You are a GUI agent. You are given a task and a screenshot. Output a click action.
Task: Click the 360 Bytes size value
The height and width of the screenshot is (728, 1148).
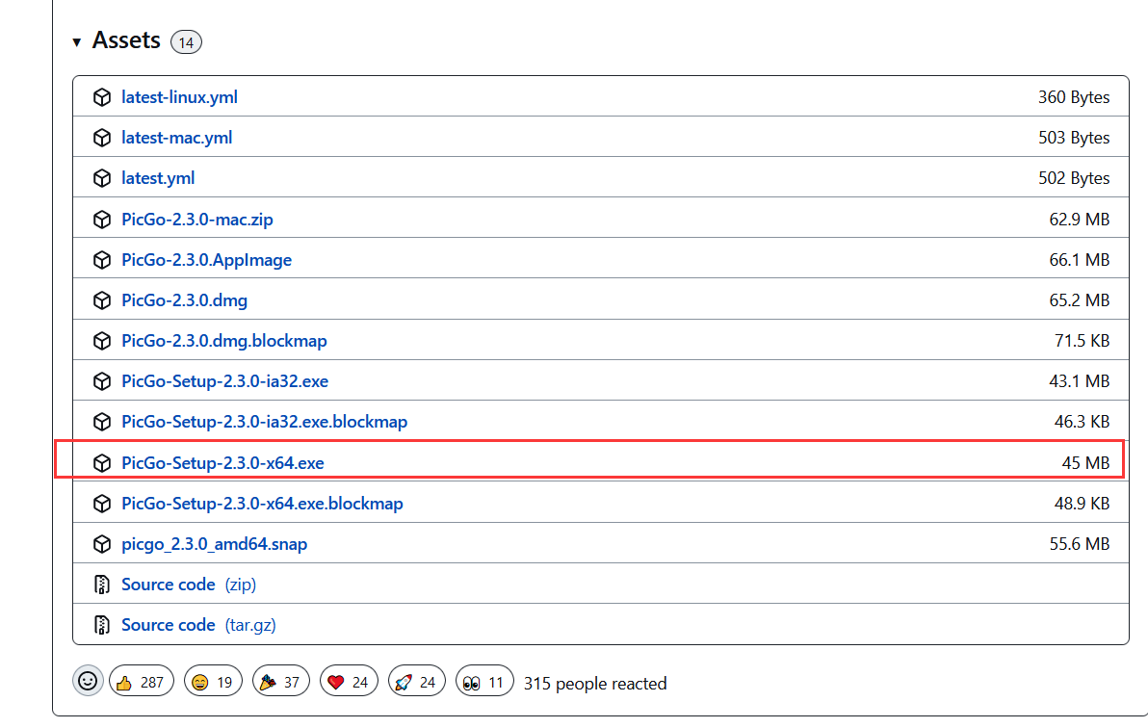tap(1073, 96)
